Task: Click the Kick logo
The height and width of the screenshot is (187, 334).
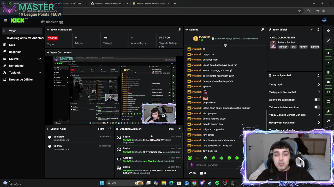Action: [x=18, y=20]
